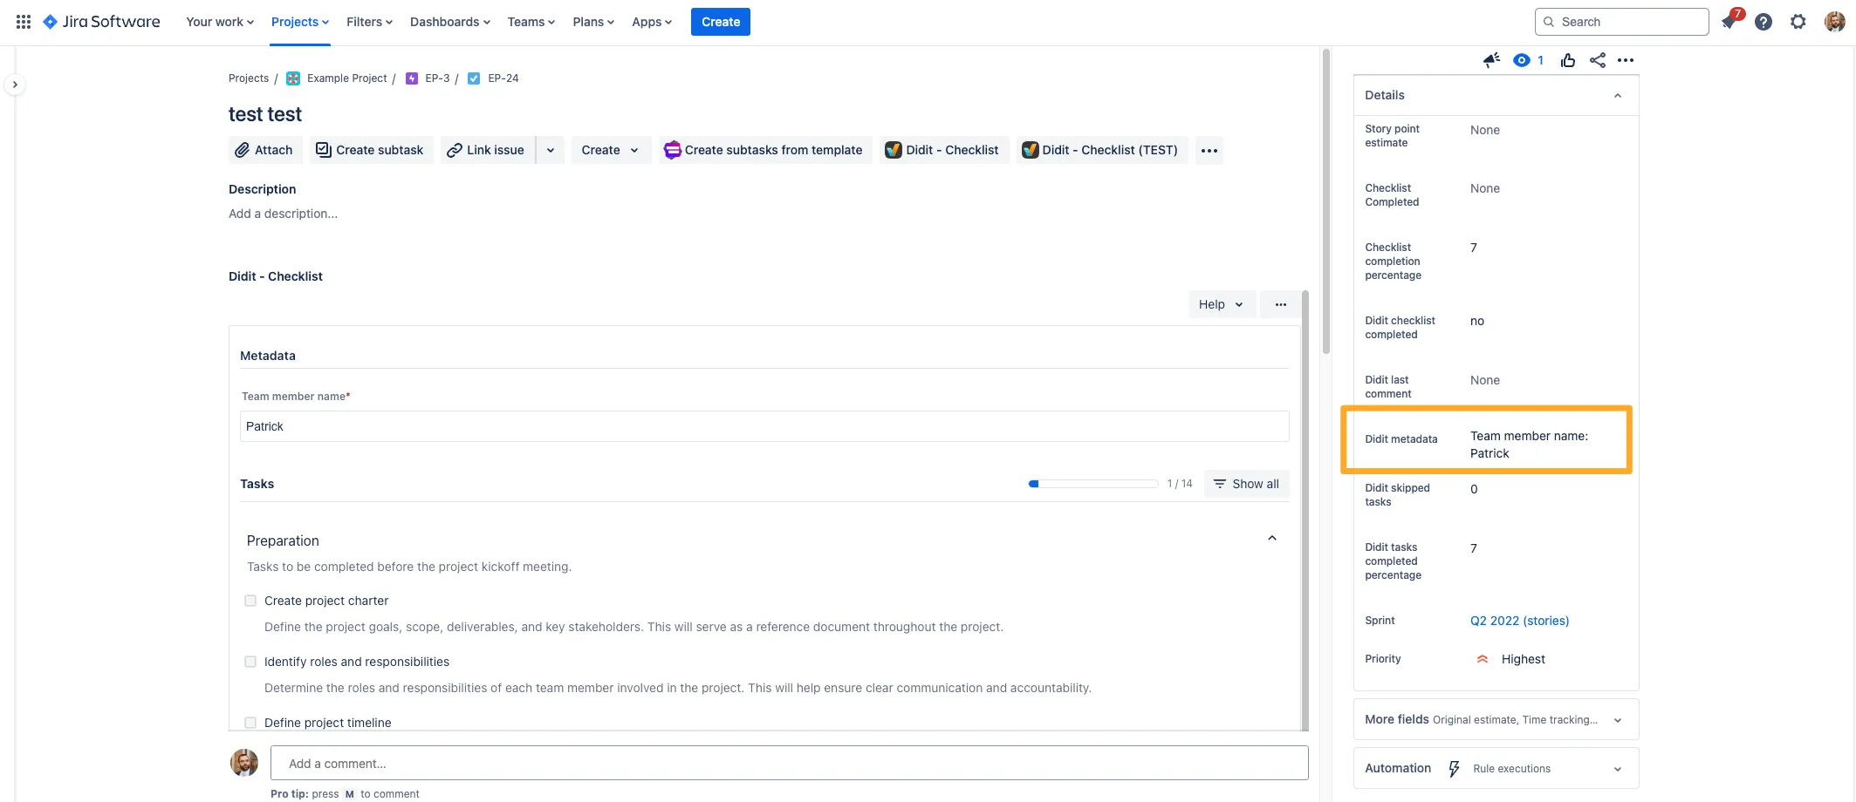This screenshot has width=1856, height=802.
Task: Click the Projects breadcrumb link
Action: [249, 78]
